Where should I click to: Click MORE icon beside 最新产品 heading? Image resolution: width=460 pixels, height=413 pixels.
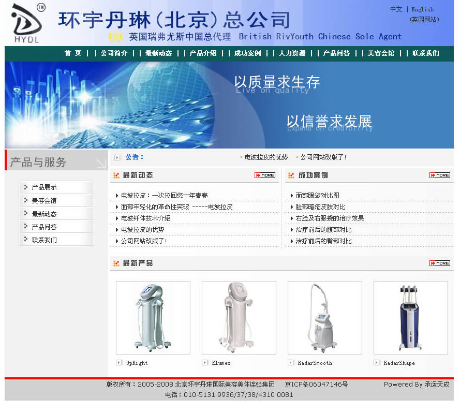(x=439, y=263)
